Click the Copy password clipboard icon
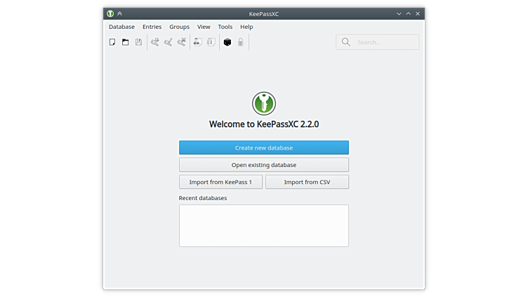Viewport: 528px width, 297px height. (x=211, y=42)
